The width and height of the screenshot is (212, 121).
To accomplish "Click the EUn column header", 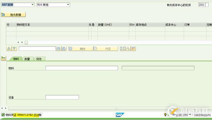I will click(132, 25).
